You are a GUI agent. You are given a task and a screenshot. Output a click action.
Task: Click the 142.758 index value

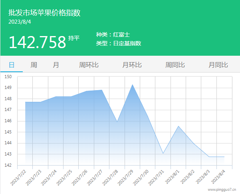point(37,42)
